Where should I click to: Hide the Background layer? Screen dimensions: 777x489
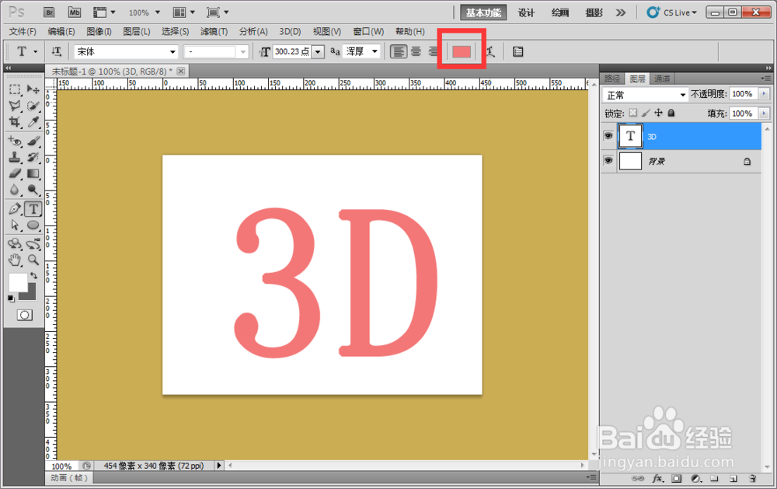(x=608, y=161)
